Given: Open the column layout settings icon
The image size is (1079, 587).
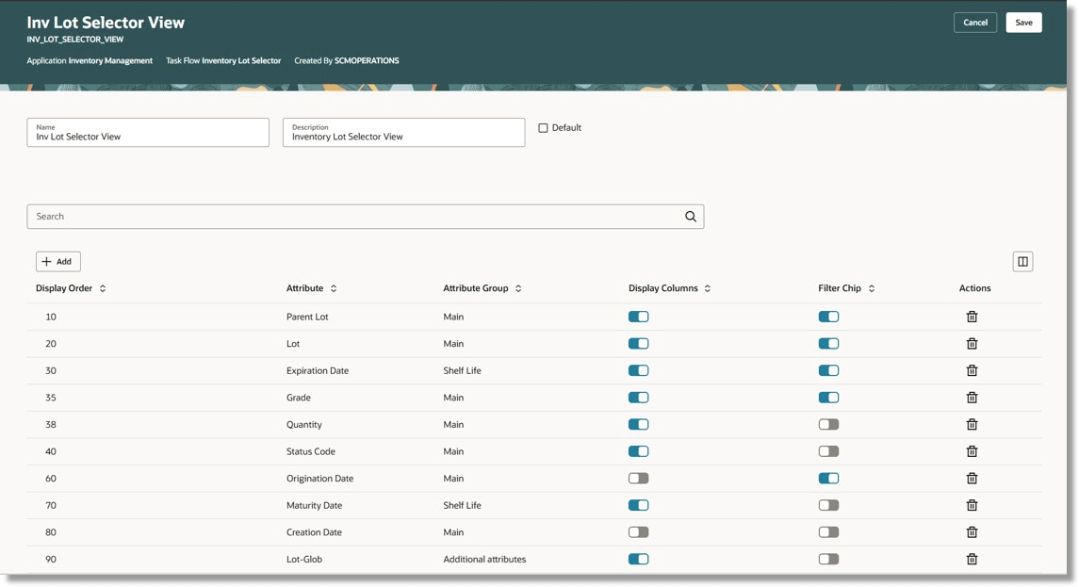Looking at the screenshot, I should coord(1022,262).
